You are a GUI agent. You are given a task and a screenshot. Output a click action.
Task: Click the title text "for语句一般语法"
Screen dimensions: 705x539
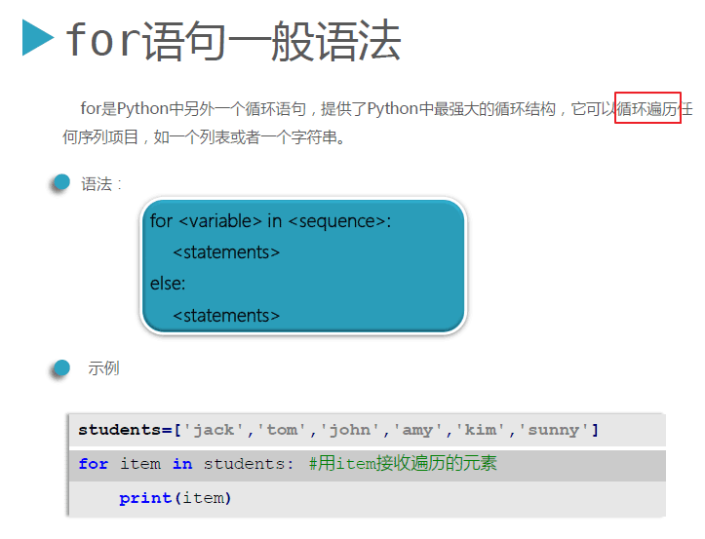(x=233, y=41)
